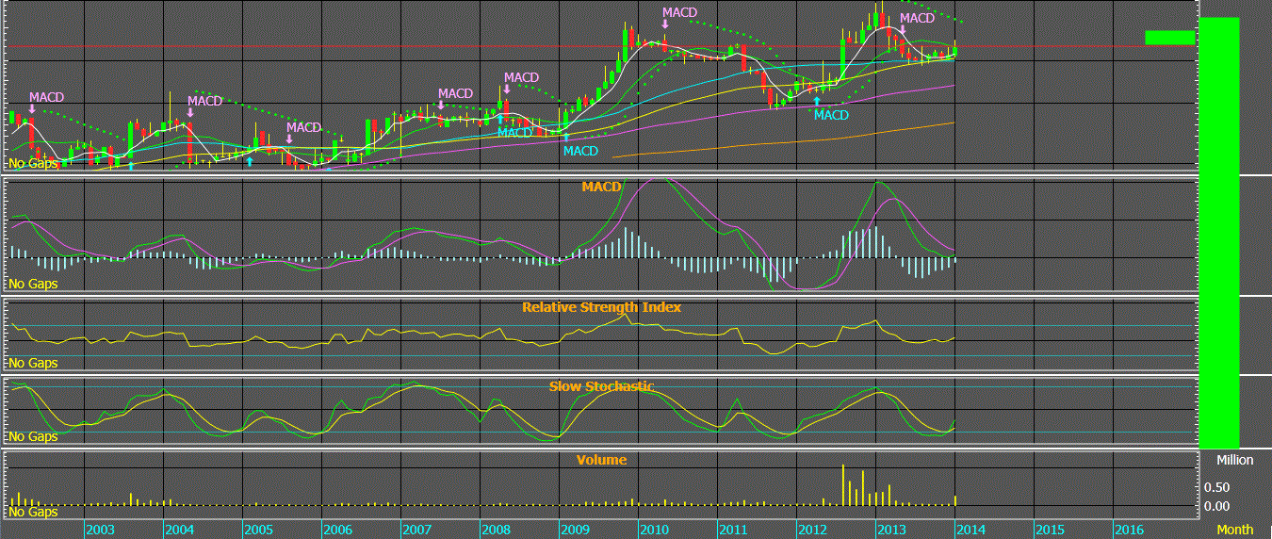Select the 2010 year on the axis
This screenshot has width=1272, height=539.
[655, 530]
